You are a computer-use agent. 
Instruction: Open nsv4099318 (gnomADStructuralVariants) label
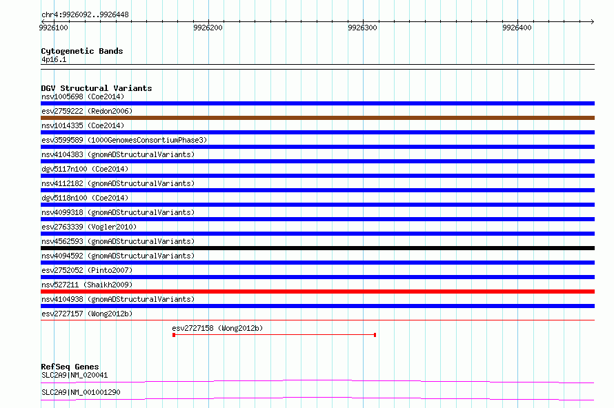(x=118, y=212)
